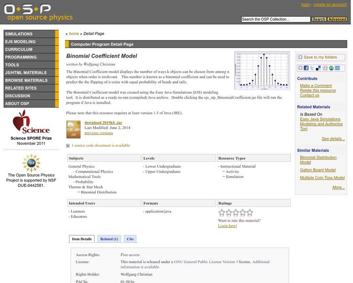The image size is (353, 283).
Task: Switch to the Cite tab
Action: pos(130,239)
